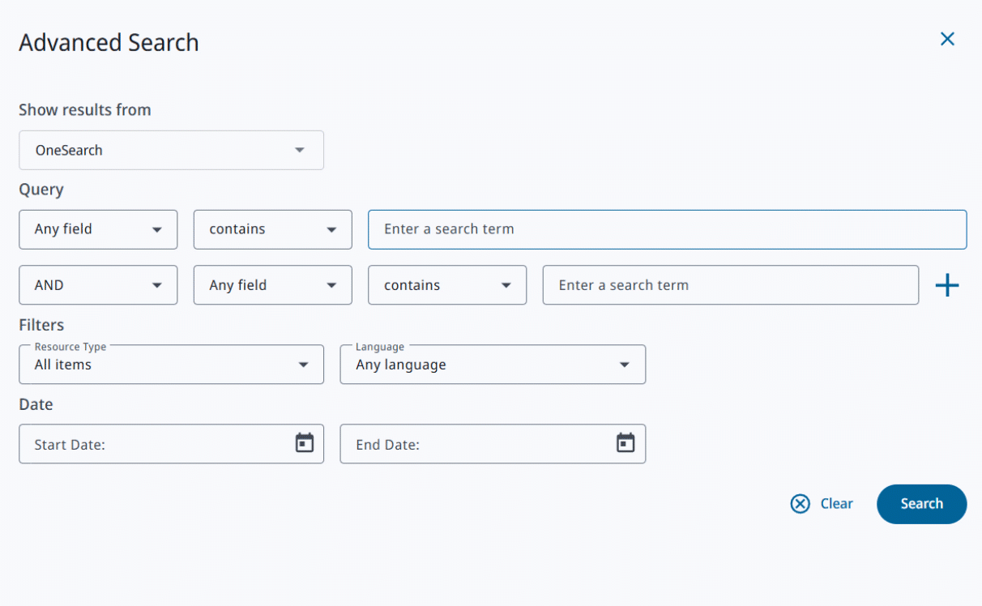This screenshot has width=982, height=606.
Task: Focus the first search term input box
Action: 666,229
